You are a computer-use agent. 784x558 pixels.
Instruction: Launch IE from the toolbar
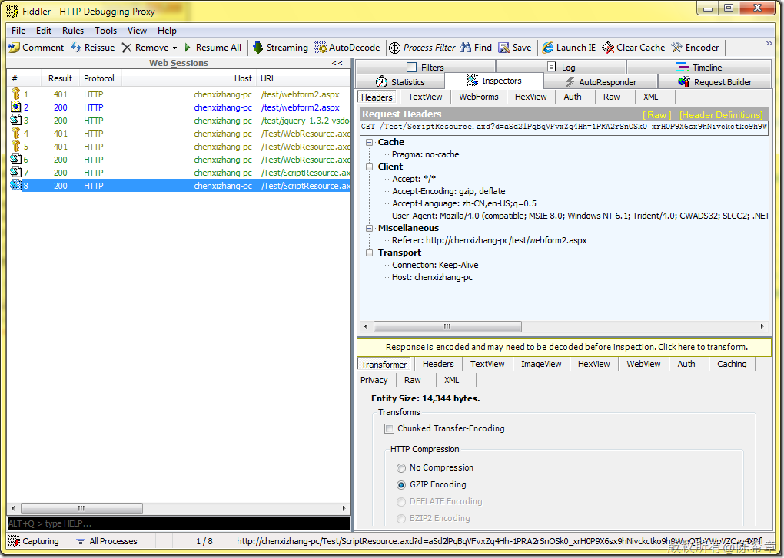coord(569,48)
